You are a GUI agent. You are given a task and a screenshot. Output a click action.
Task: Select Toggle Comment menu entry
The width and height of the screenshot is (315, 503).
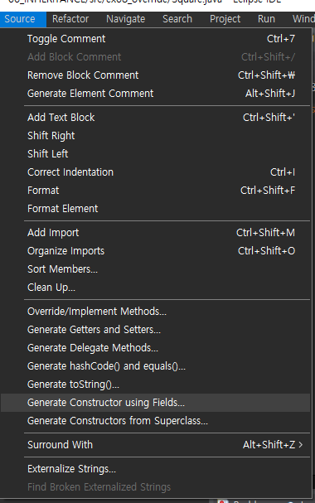click(x=156, y=39)
